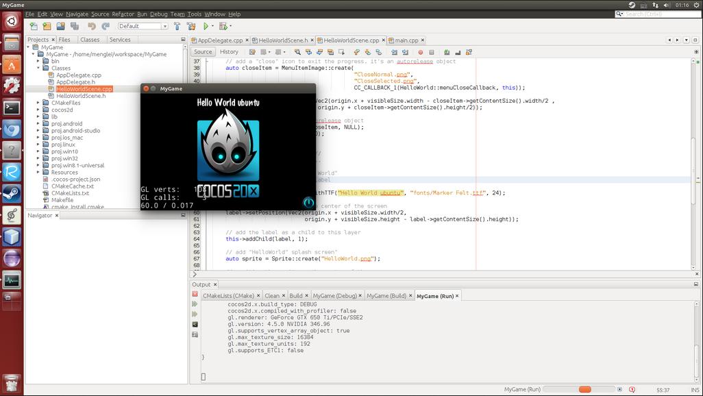Open the Refactor menu
Viewport: 703px width, 396px height.
click(x=123, y=14)
